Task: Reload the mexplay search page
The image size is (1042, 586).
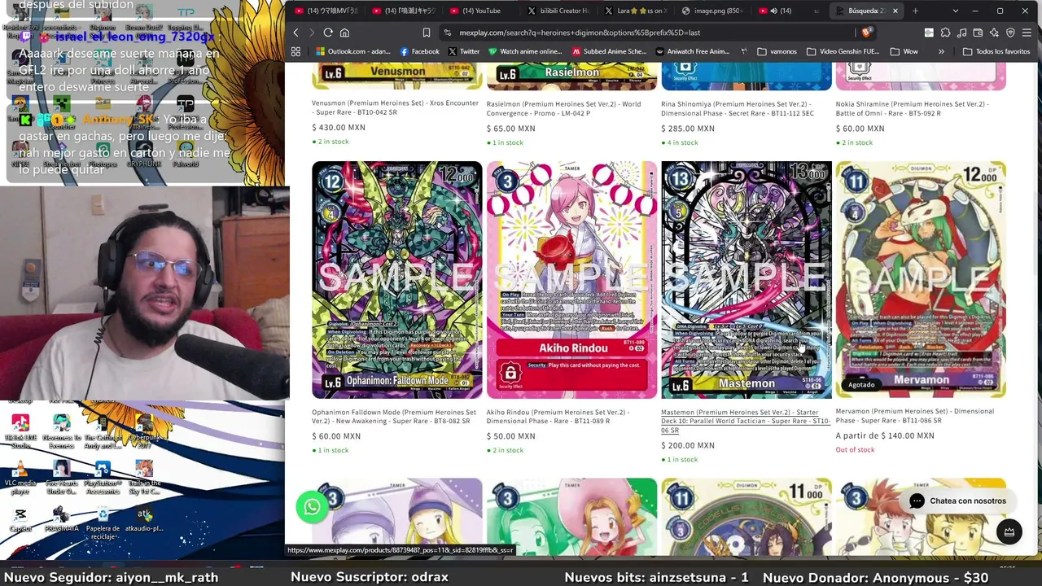Action: click(328, 33)
